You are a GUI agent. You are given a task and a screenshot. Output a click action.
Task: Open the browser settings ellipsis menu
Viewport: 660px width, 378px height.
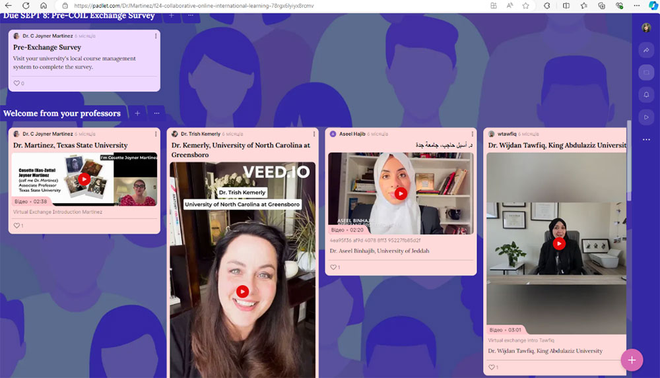click(x=637, y=5)
